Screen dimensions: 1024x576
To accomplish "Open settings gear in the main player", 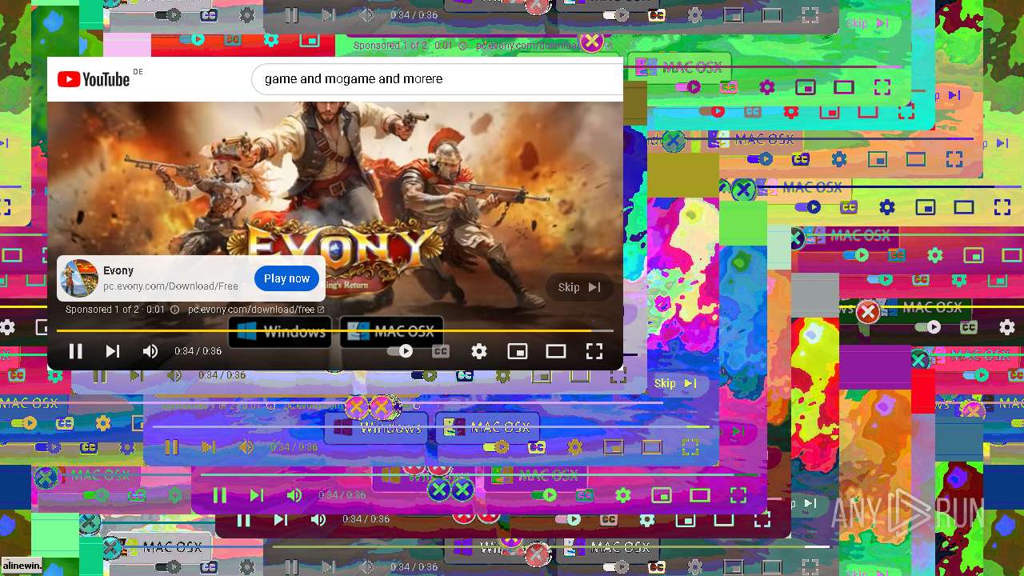I will click(x=479, y=351).
